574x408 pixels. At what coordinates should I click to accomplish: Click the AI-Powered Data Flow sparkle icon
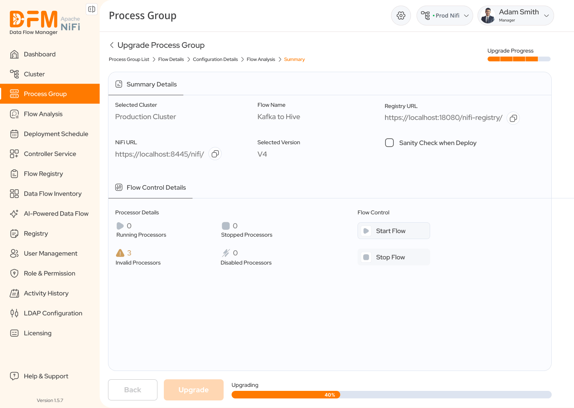pyautogui.click(x=14, y=214)
